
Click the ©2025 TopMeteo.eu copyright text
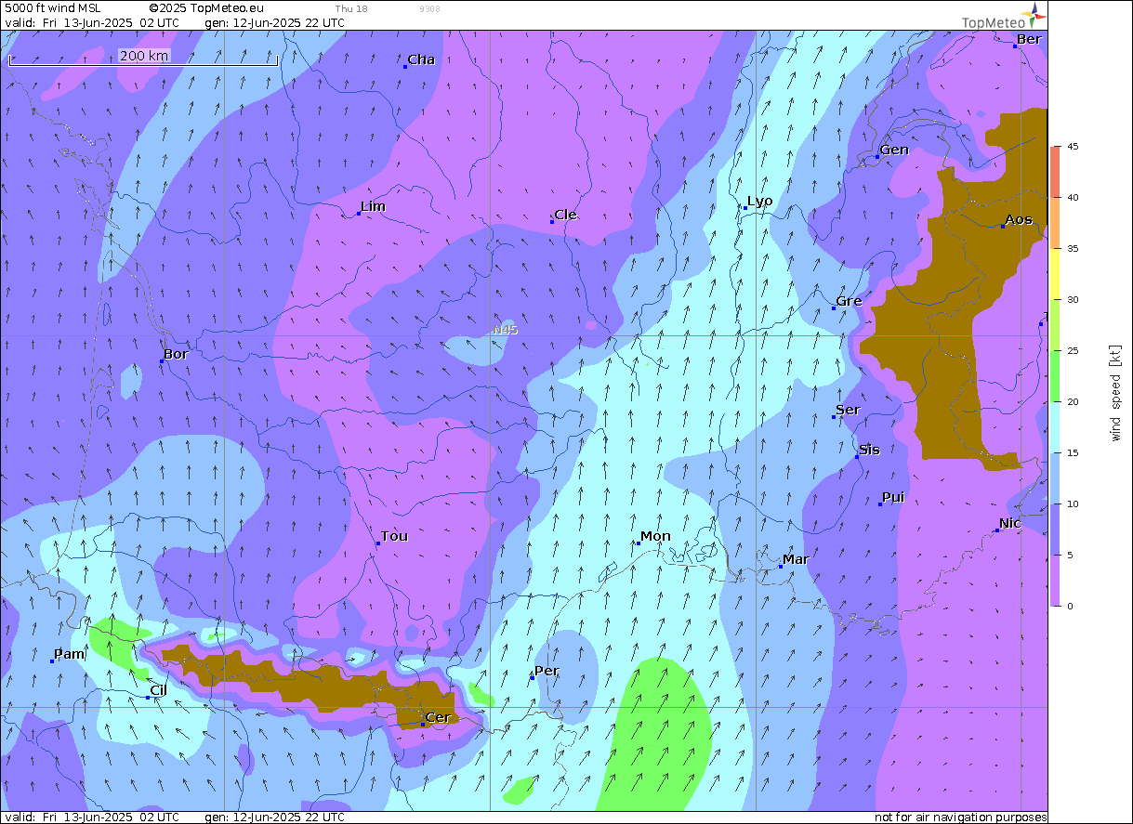click(x=205, y=8)
